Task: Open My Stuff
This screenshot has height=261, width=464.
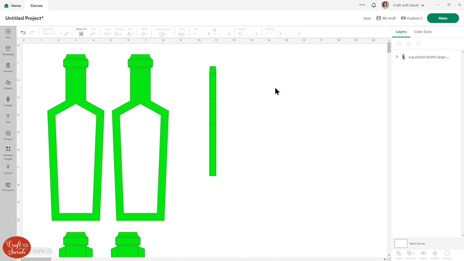Action: point(386,18)
